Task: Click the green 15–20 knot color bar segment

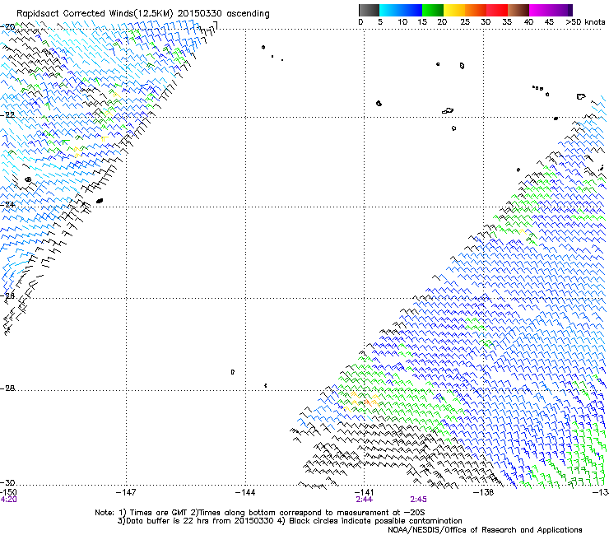Action: [x=433, y=10]
